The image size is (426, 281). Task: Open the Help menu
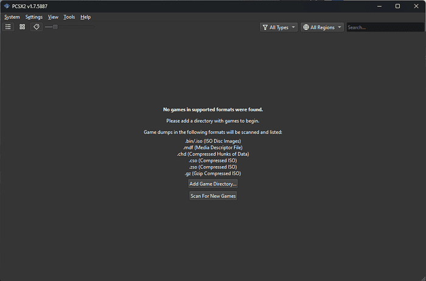(x=85, y=17)
